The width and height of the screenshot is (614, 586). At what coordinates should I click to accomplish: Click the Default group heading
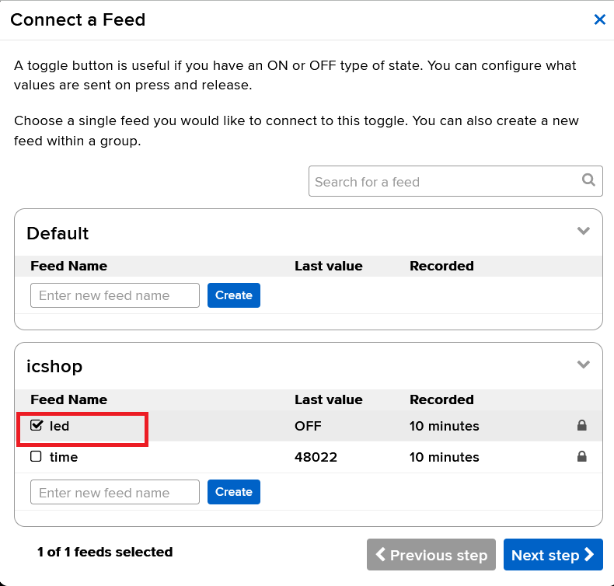(58, 233)
